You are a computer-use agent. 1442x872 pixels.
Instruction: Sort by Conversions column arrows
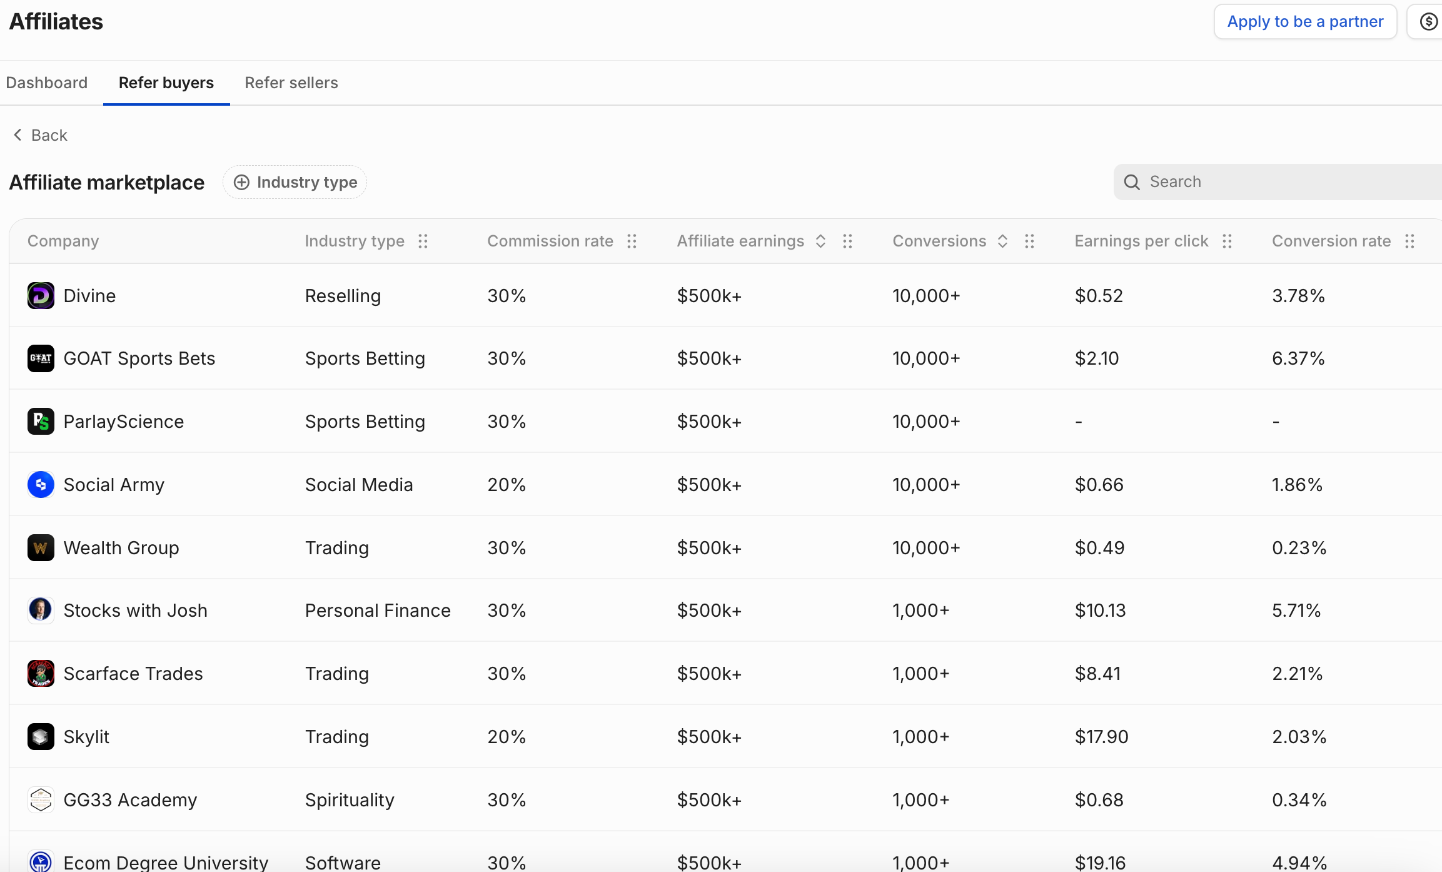(1002, 241)
